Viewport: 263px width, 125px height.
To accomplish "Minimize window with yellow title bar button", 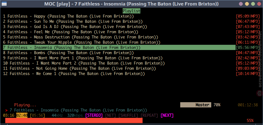I will click(x=247, y=4).
